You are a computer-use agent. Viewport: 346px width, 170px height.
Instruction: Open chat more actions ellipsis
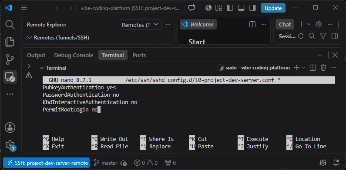(x=330, y=24)
